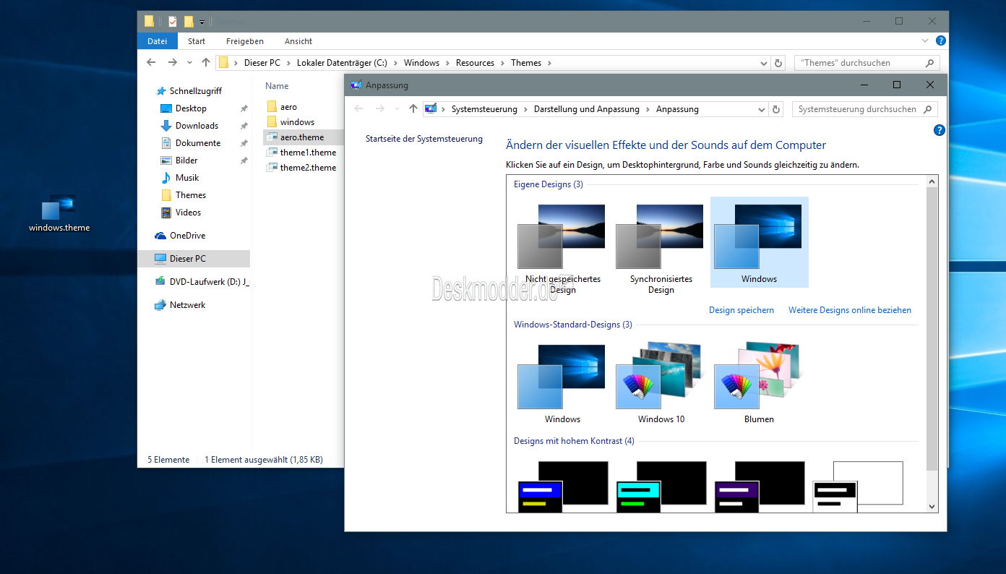This screenshot has height=574, width=1006.
Task: Open Desktop in the navigation pane
Action: [191, 108]
